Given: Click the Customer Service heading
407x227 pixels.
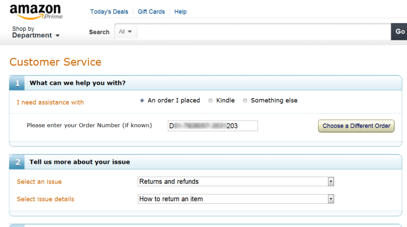Looking at the screenshot, I should pos(55,62).
